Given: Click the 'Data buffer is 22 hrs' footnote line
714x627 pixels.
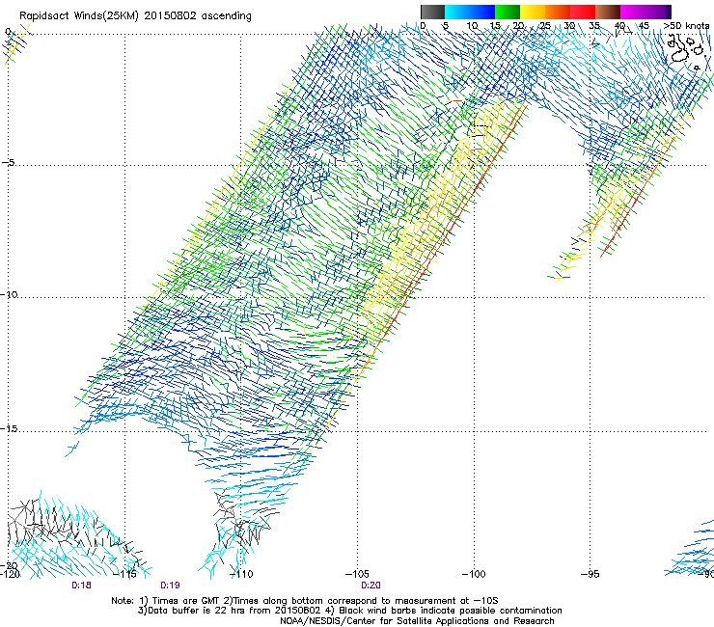Looking at the screenshot, I should [349, 611].
